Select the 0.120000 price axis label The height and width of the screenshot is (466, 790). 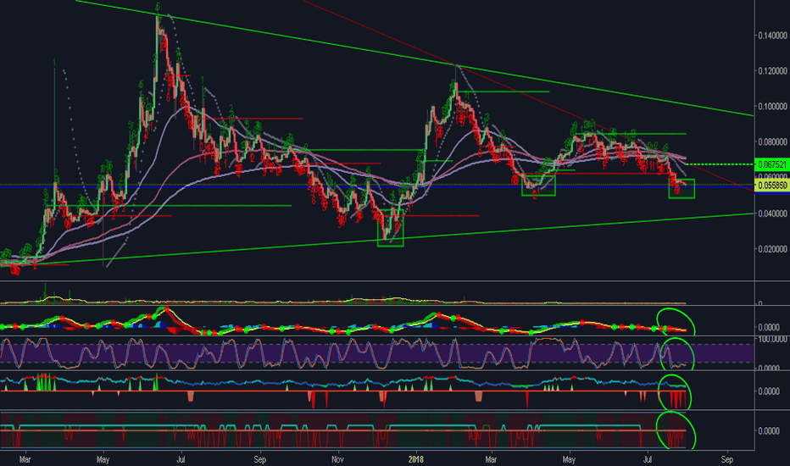[772, 71]
